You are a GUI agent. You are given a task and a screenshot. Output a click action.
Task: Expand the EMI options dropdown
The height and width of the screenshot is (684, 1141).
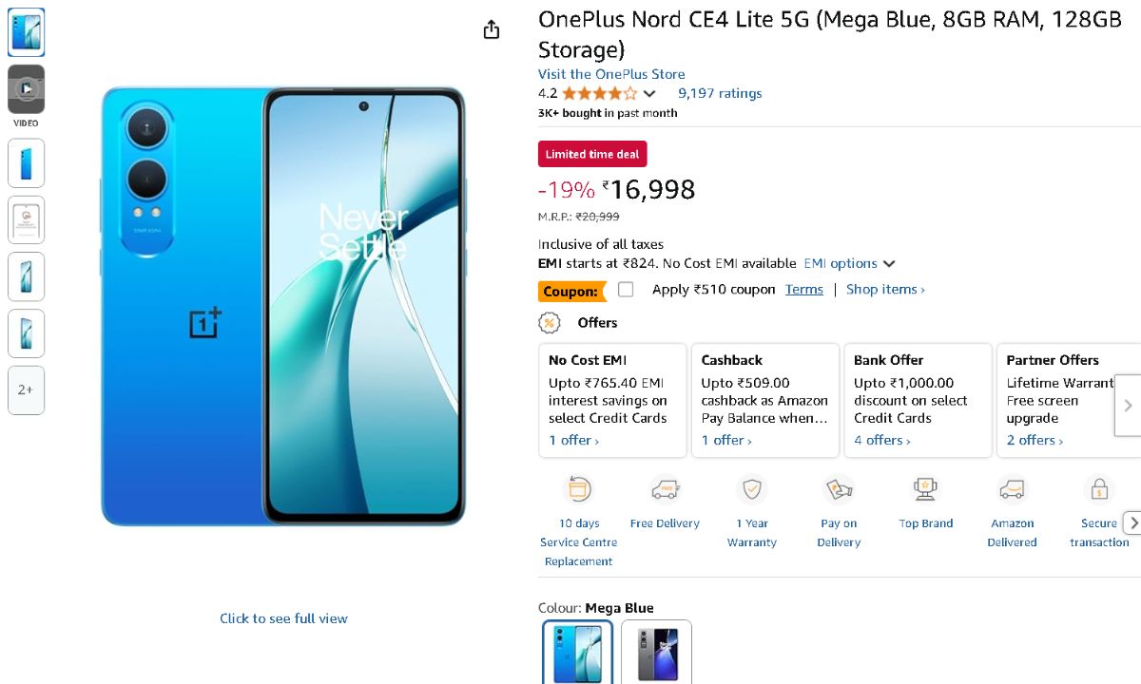tap(849, 264)
